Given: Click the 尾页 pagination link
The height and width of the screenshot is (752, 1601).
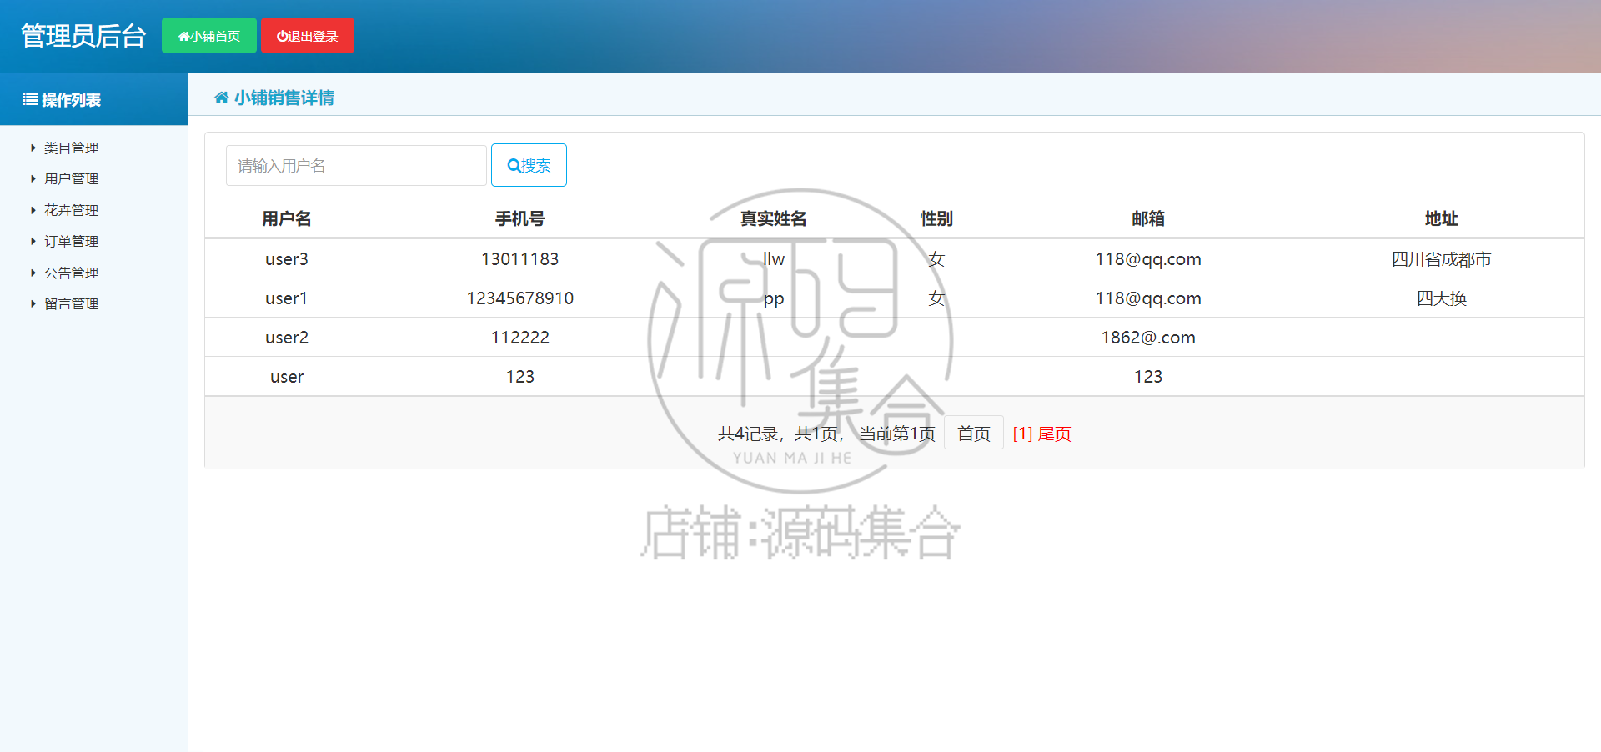Looking at the screenshot, I should point(1055,434).
